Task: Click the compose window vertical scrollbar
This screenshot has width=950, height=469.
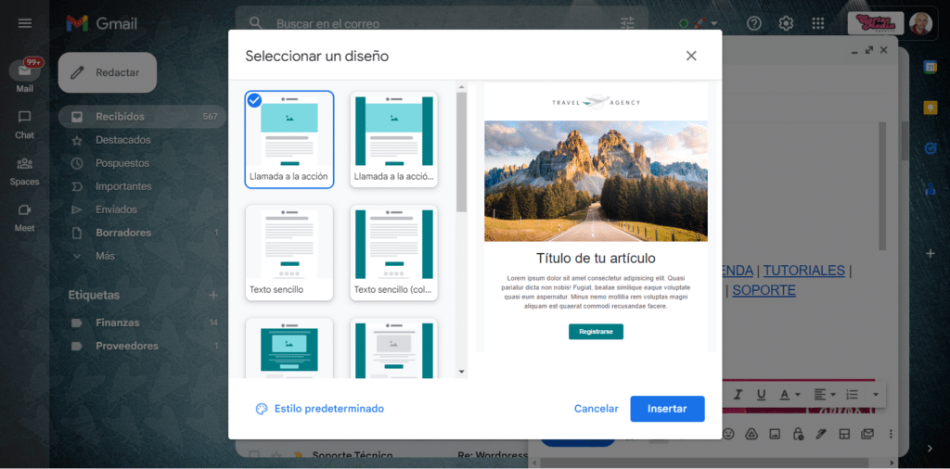Action: [883, 186]
